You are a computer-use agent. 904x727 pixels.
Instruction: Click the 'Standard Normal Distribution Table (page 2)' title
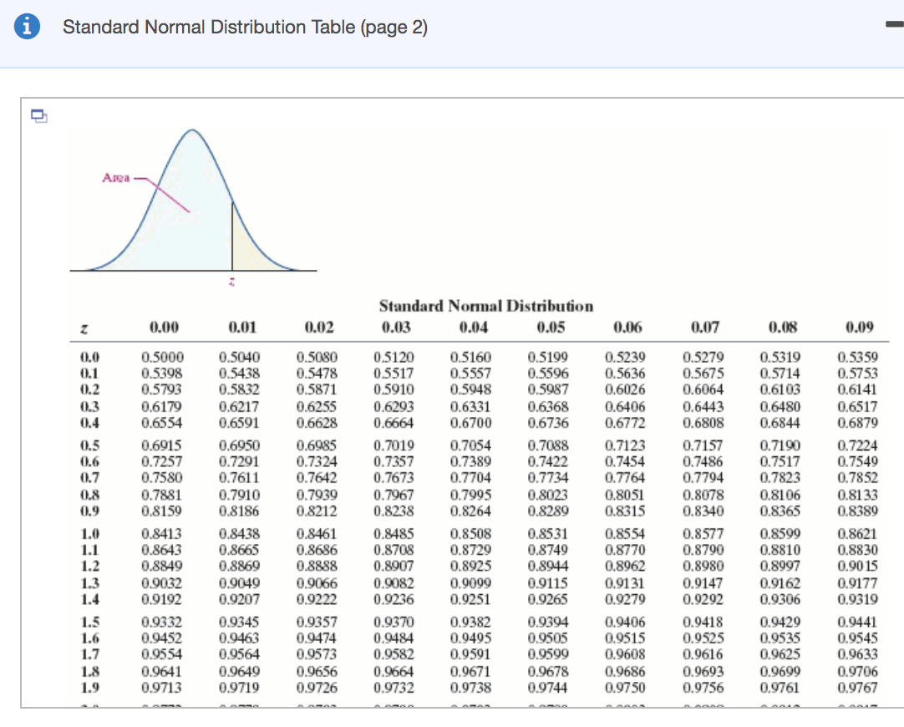tap(245, 27)
